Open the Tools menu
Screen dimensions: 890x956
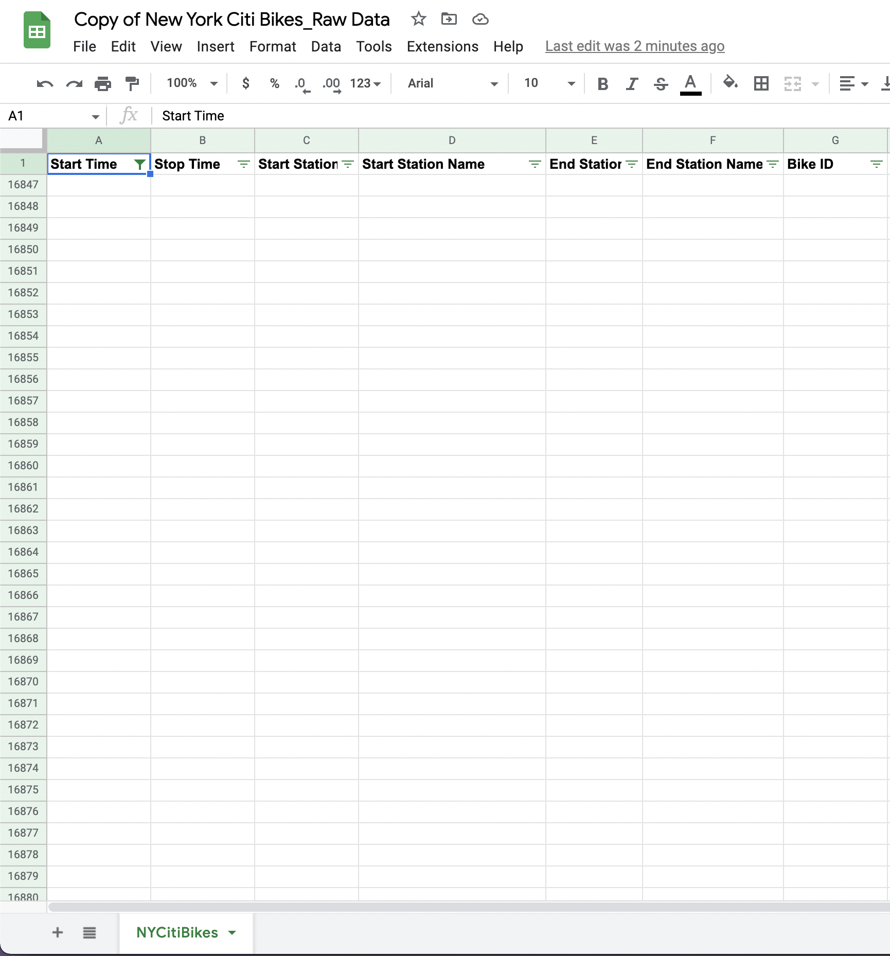tap(374, 46)
